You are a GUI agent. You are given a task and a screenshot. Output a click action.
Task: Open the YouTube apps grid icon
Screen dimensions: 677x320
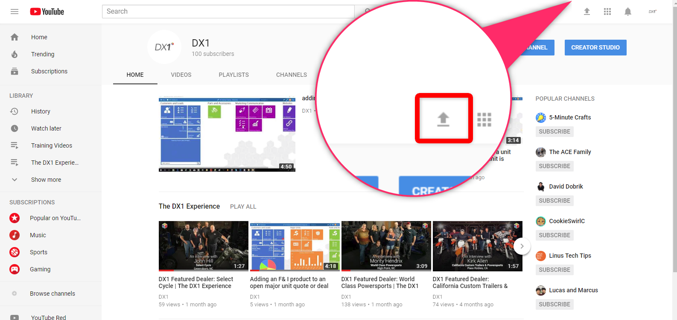[x=607, y=12]
